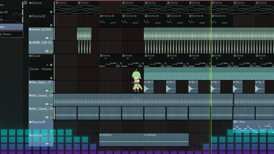Image resolution: width=274 pixels, height=154 pixels.
Task: Click the small square button above track headers
Action: (25, 3)
